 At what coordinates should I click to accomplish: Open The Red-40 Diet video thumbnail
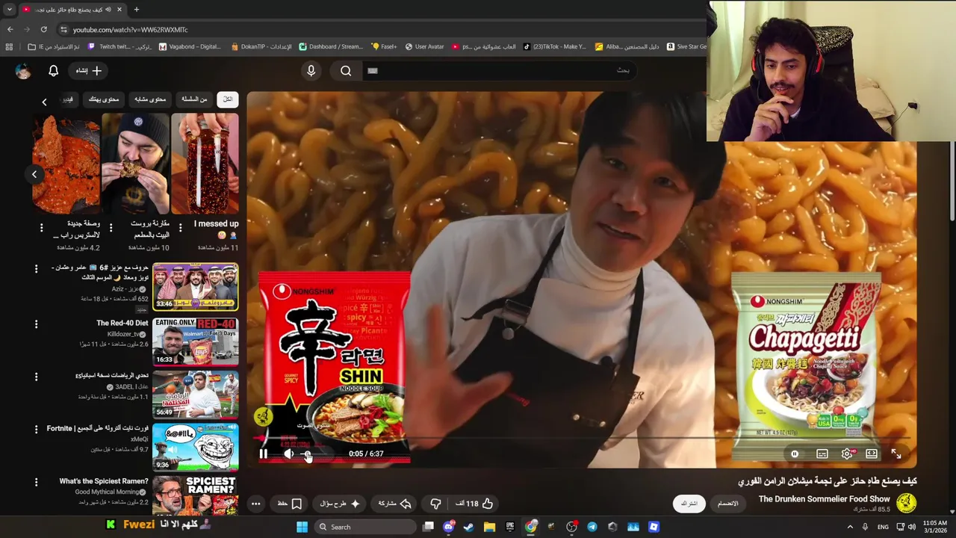point(196,341)
